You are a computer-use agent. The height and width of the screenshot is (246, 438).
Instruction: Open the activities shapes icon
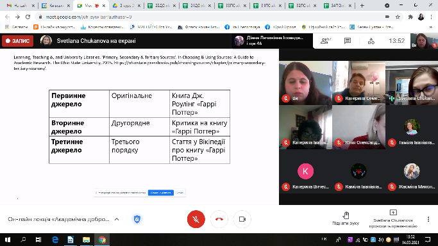[371, 41]
